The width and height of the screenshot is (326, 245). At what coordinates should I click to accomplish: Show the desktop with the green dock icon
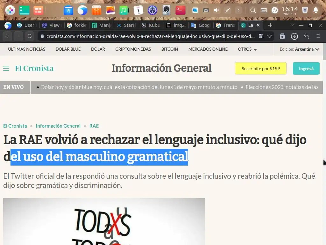(24, 10)
